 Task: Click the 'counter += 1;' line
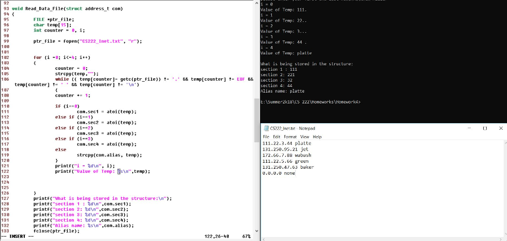[x=73, y=96]
